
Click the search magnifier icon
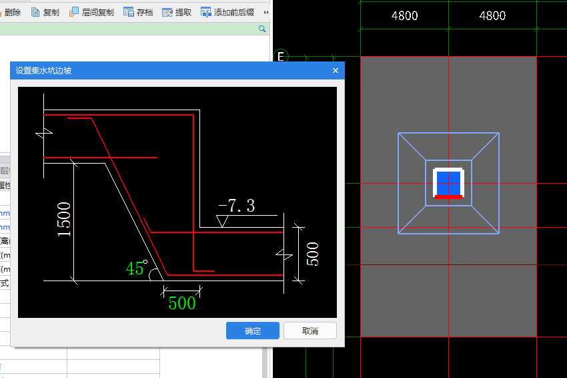pyautogui.click(x=262, y=29)
